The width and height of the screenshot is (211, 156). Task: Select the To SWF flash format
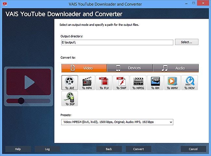[x=121, y=82]
